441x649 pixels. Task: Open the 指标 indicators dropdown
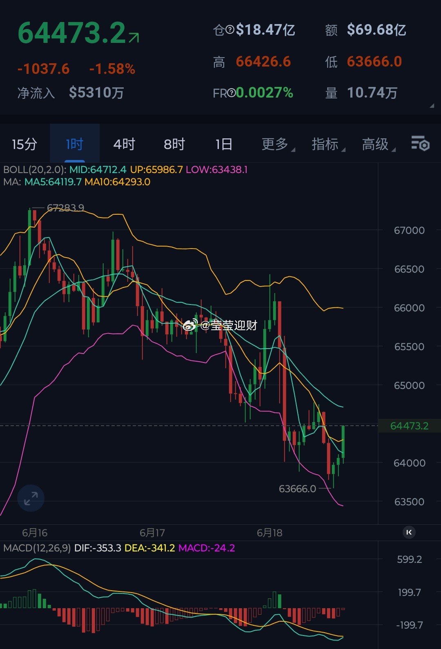coord(328,144)
